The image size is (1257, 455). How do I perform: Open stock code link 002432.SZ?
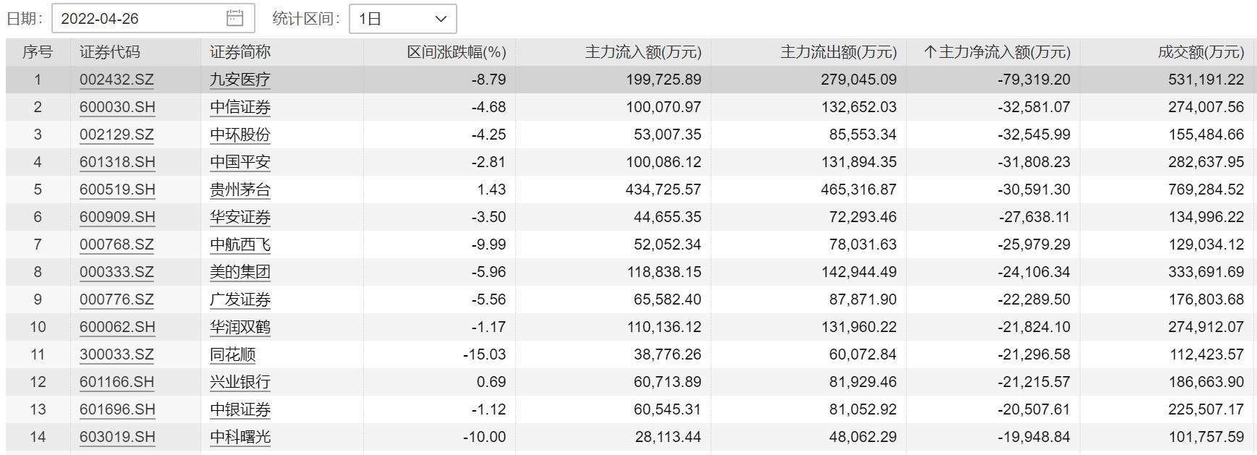coord(117,80)
